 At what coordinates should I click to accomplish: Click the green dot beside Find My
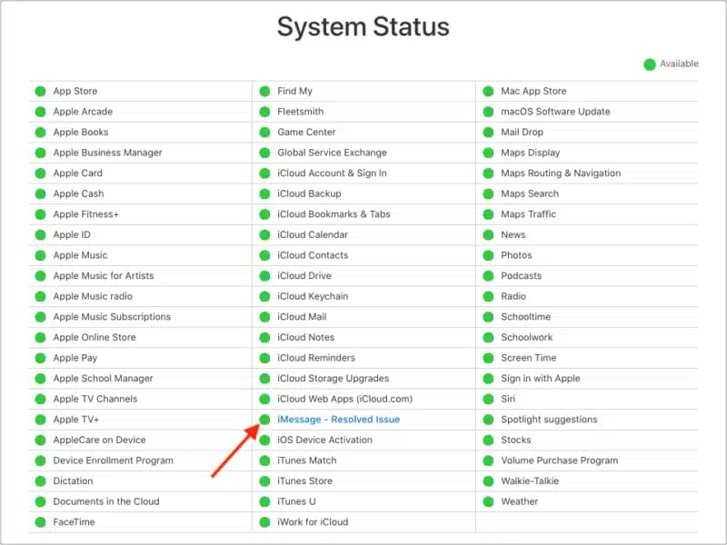pyautogui.click(x=264, y=91)
